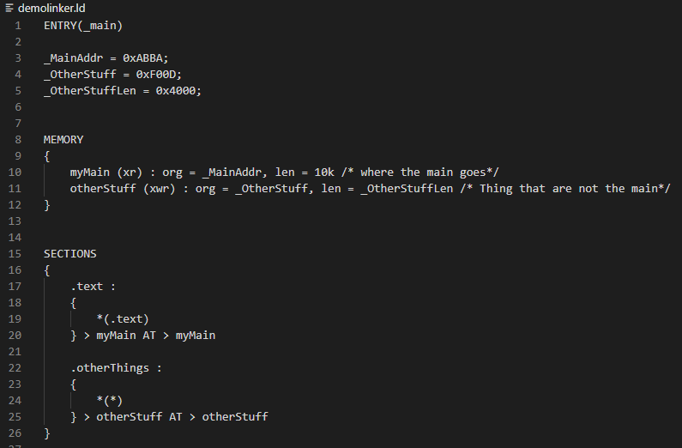Click the otherStuff (xwr) region name
Image resolution: width=682 pixels, height=448 pixels.
coord(103,189)
